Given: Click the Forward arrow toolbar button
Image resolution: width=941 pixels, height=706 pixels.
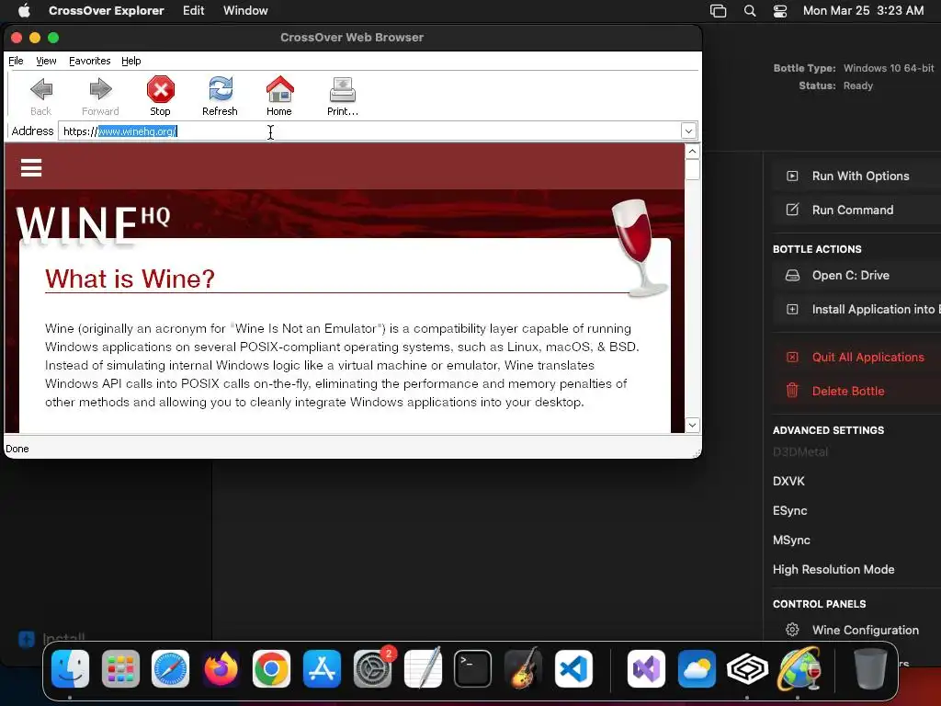Looking at the screenshot, I should tap(100, 96).
